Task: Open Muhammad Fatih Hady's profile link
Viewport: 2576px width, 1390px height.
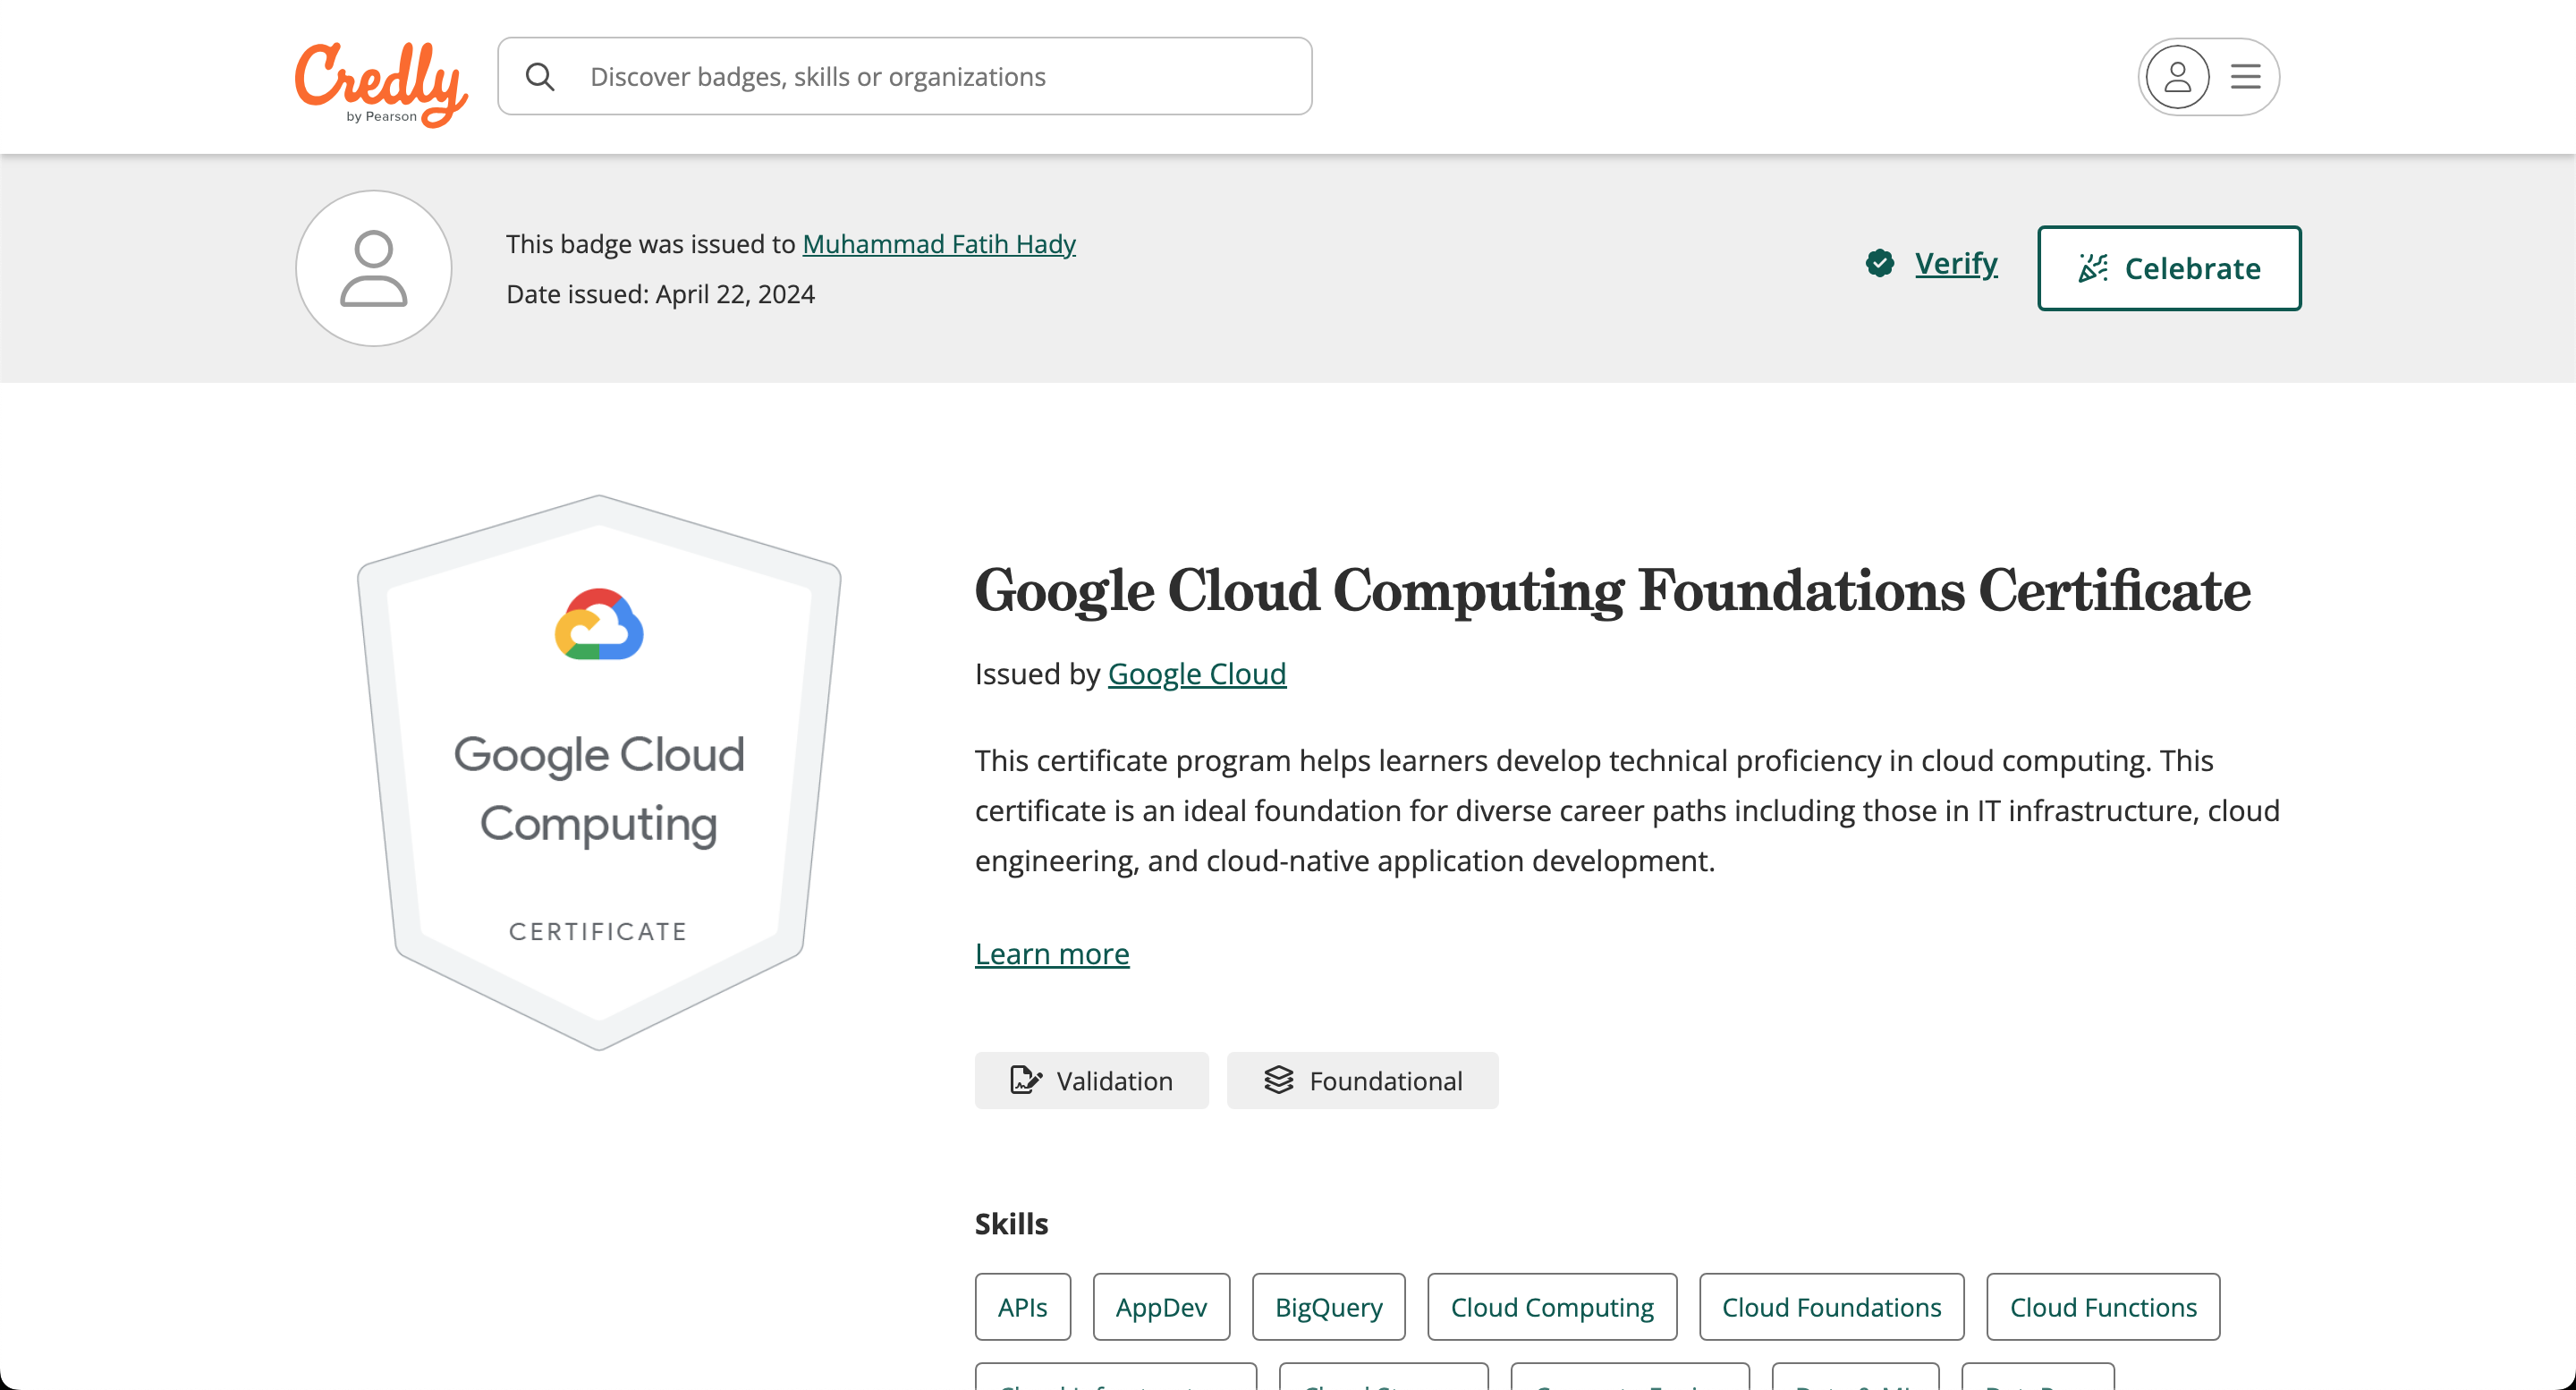Action: (x=938, y=244)
